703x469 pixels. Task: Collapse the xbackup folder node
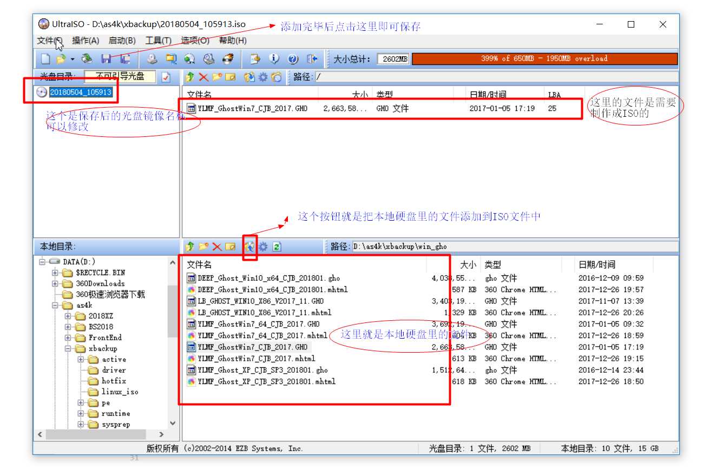(x=68, y=348)
